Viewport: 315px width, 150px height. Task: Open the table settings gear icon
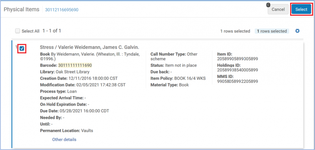[297, 31]
